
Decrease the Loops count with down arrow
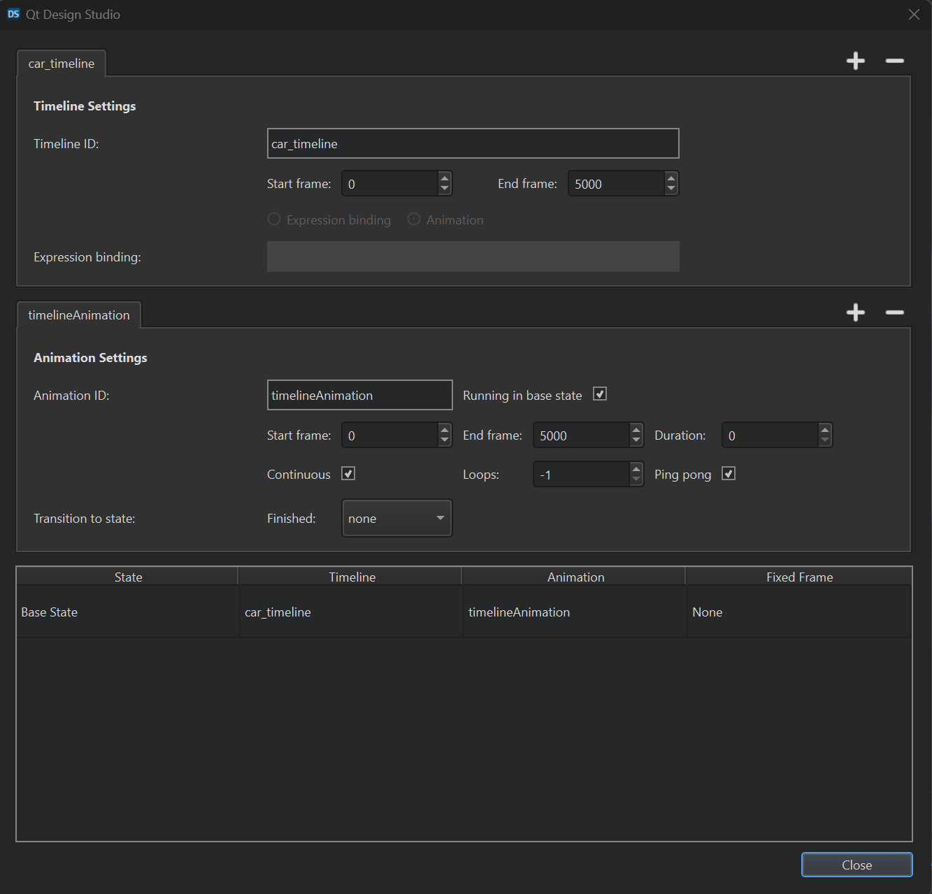click(636, 480)
